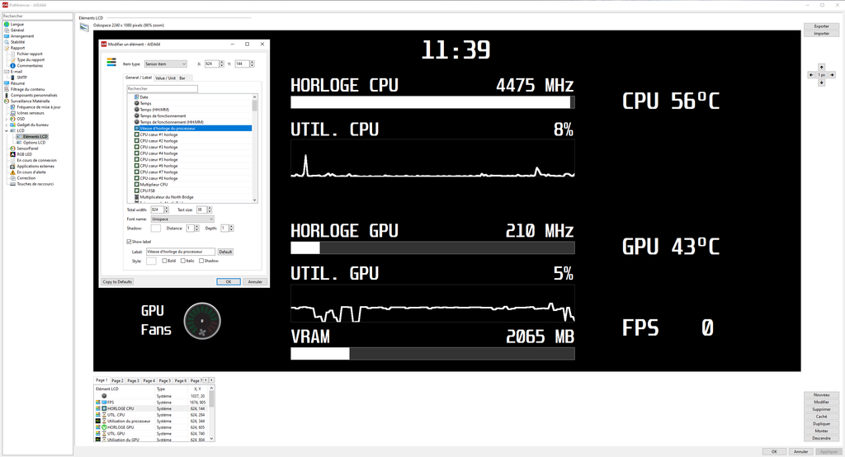
Task: Switch to Page 2 tab
Action: coord(117,380)
